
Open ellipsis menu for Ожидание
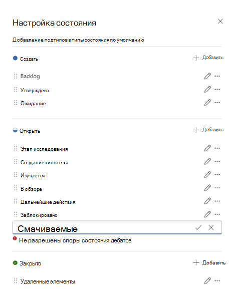(x=217, y=102)
